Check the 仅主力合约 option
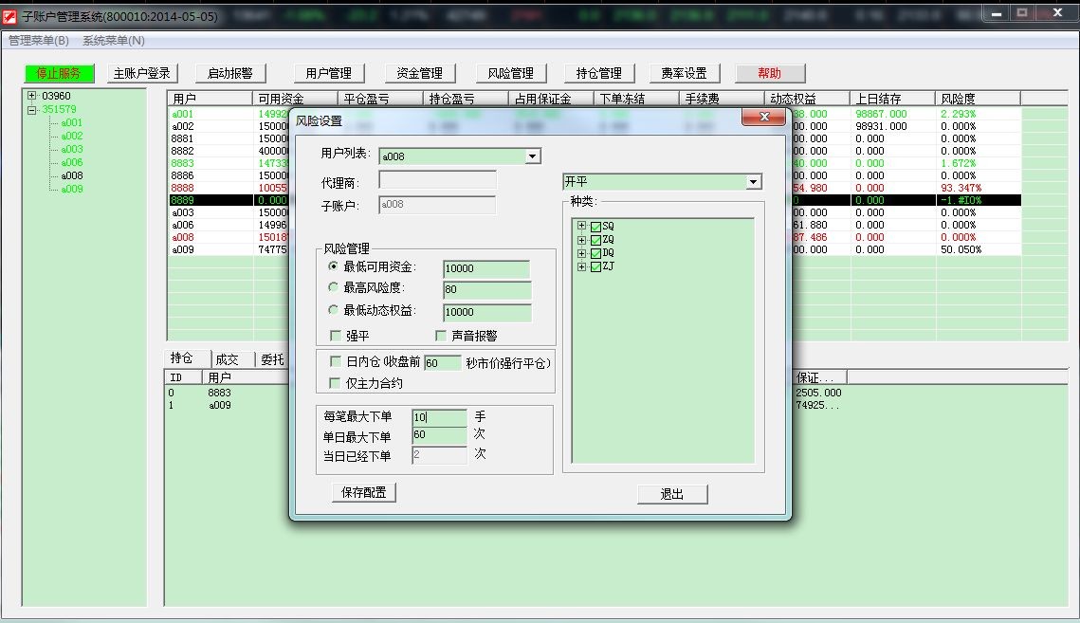The image size is (1080, 623). click(x=336, y=383)
